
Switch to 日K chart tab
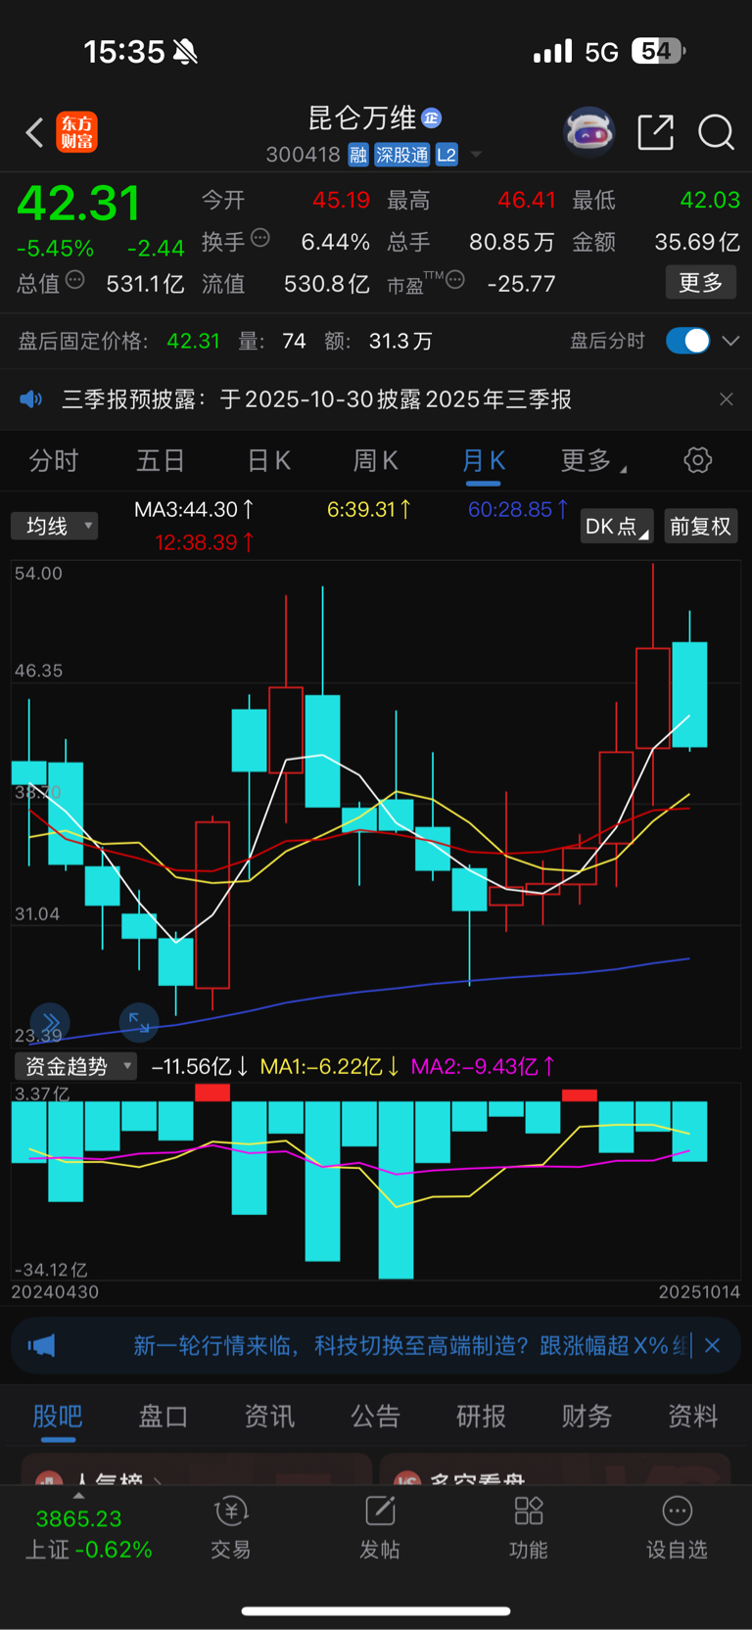coord(268,461)
